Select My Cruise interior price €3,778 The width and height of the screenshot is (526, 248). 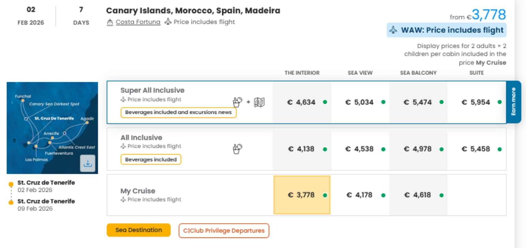302,195
